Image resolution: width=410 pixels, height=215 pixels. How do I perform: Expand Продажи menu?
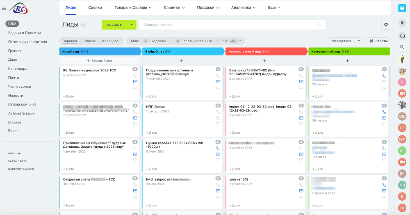point(208,7)
